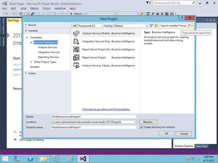Open Internet Explorer from the taskbar
Viewport: 218px width, 163px height.
click(70, 159)
